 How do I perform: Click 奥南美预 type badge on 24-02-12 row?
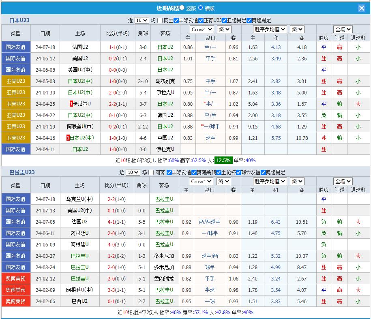tap(16, 278)
